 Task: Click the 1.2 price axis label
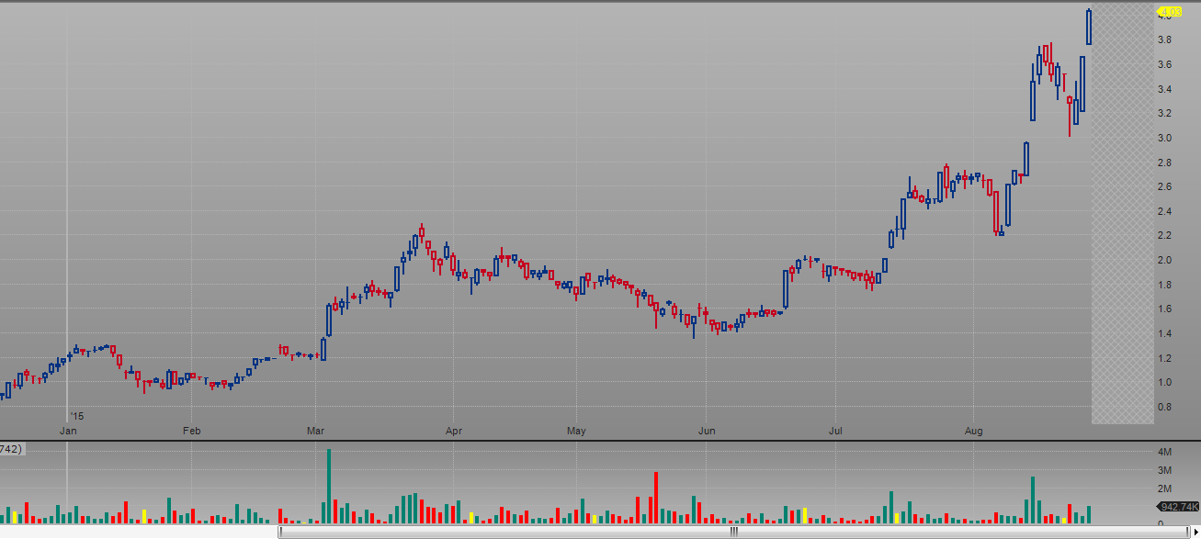click(x=1164, y=358)
